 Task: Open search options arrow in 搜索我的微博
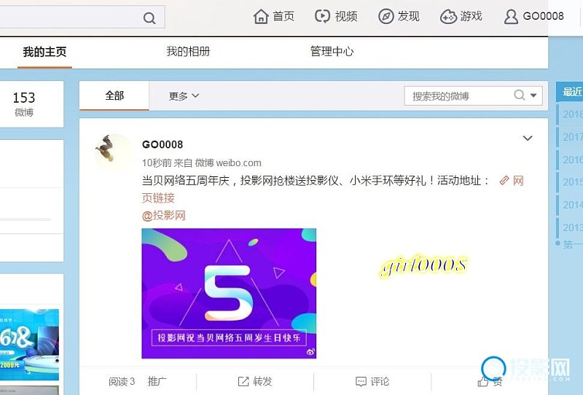click(x=533, y=95)
